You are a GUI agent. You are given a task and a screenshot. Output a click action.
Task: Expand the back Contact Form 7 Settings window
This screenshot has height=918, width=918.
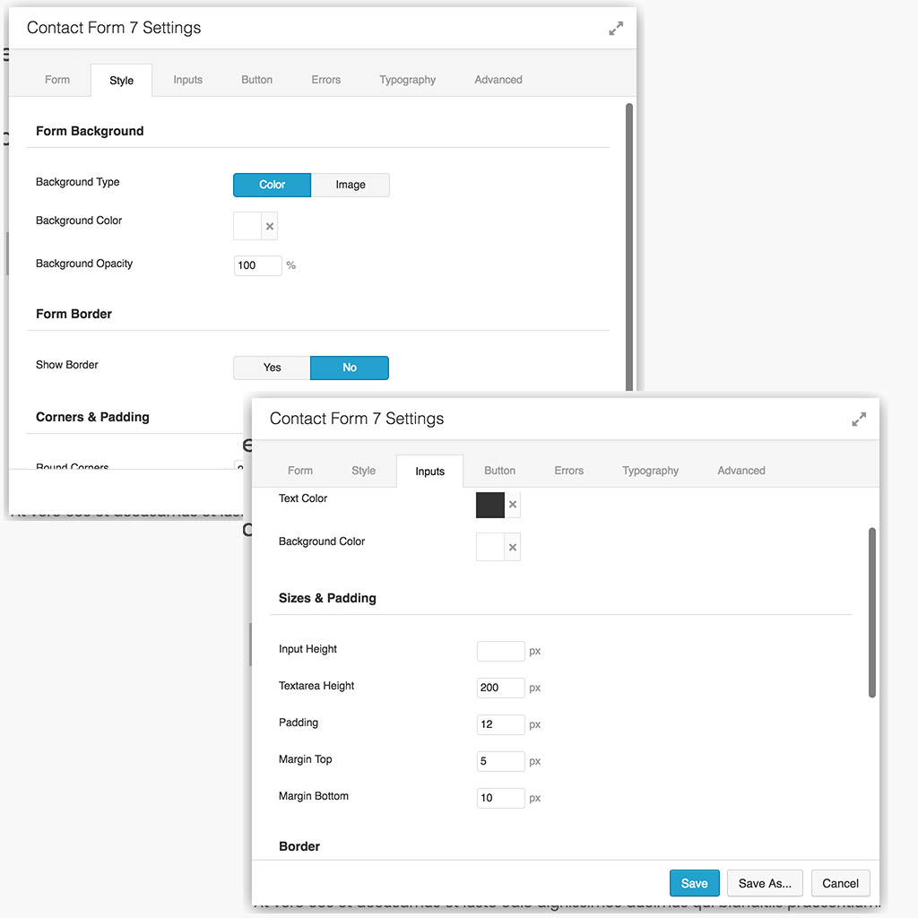(616, 28)
